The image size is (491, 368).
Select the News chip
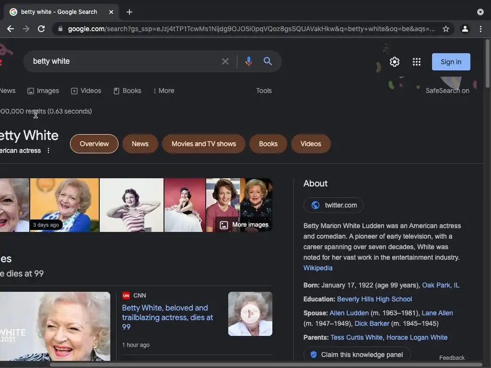140,144
